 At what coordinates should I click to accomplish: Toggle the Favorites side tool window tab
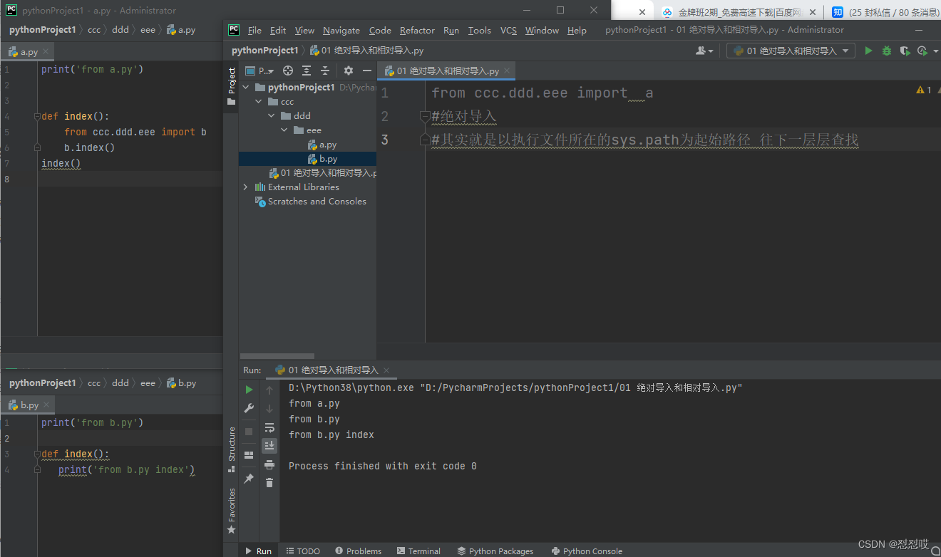(231, 511)
